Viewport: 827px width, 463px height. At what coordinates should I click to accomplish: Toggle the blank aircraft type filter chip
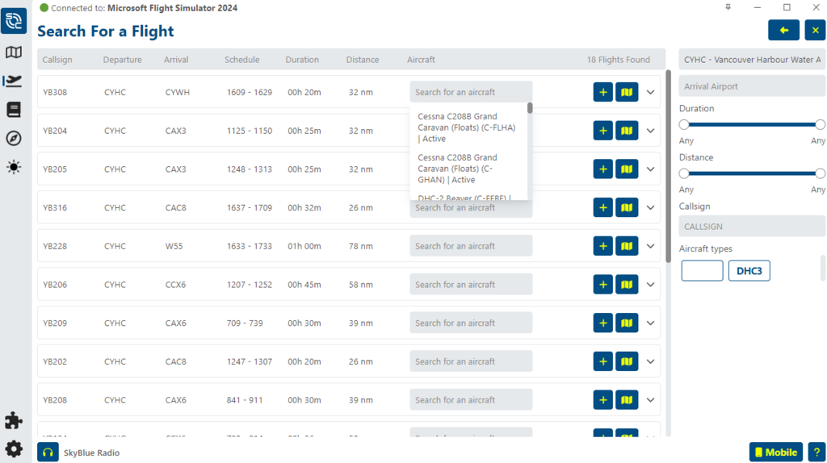coord(702,271)
